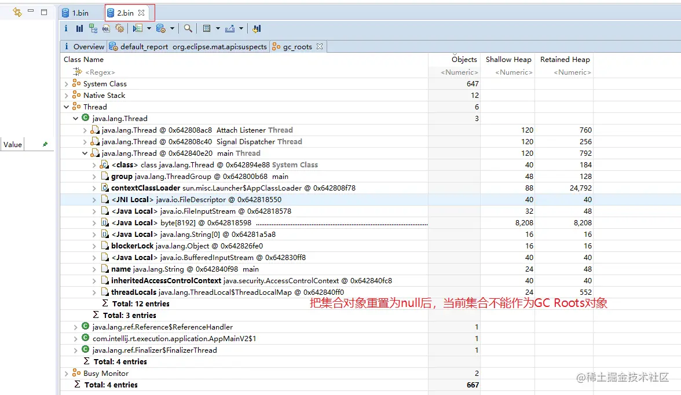Viewport: 681px width, 395px height.
Task: Open Query Browser dropdown arrow
Action: (x=172, y=28)
